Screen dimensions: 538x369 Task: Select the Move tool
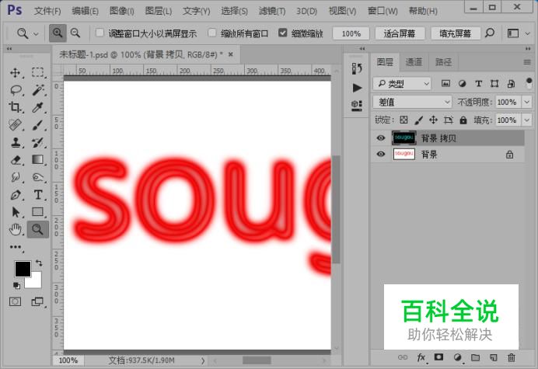(15, 73)
